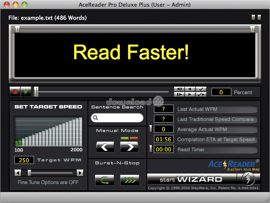Image resolution: width=270 pixels, height=203 pixels.
Task: Toggle Fine Tune Options text
Action: pos(48,182)
